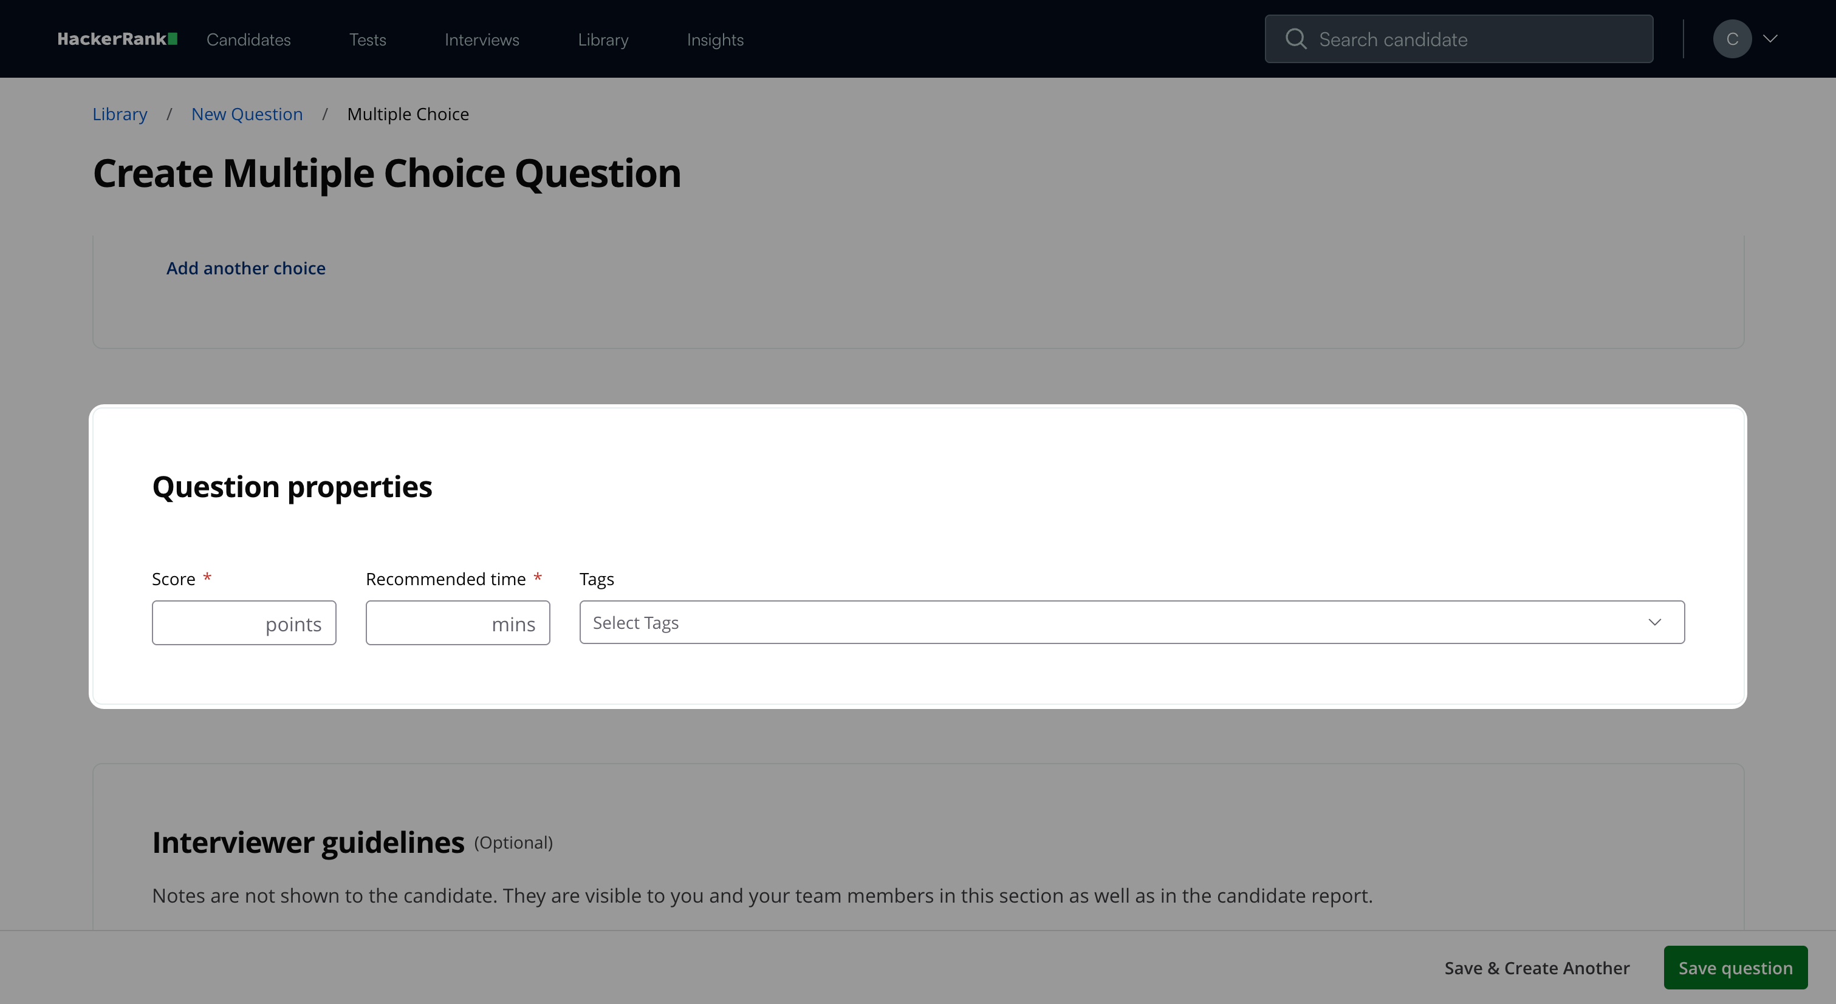The image size is (1836, 1004).
Task: Go to the Tests nav item
Action: (367, 40)
